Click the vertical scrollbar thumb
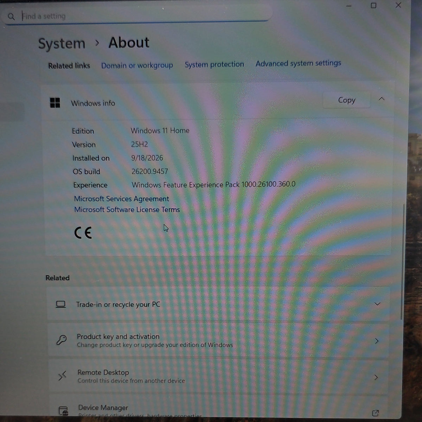The height and width of the screenshot is (422, 422). tap(402, 262)
